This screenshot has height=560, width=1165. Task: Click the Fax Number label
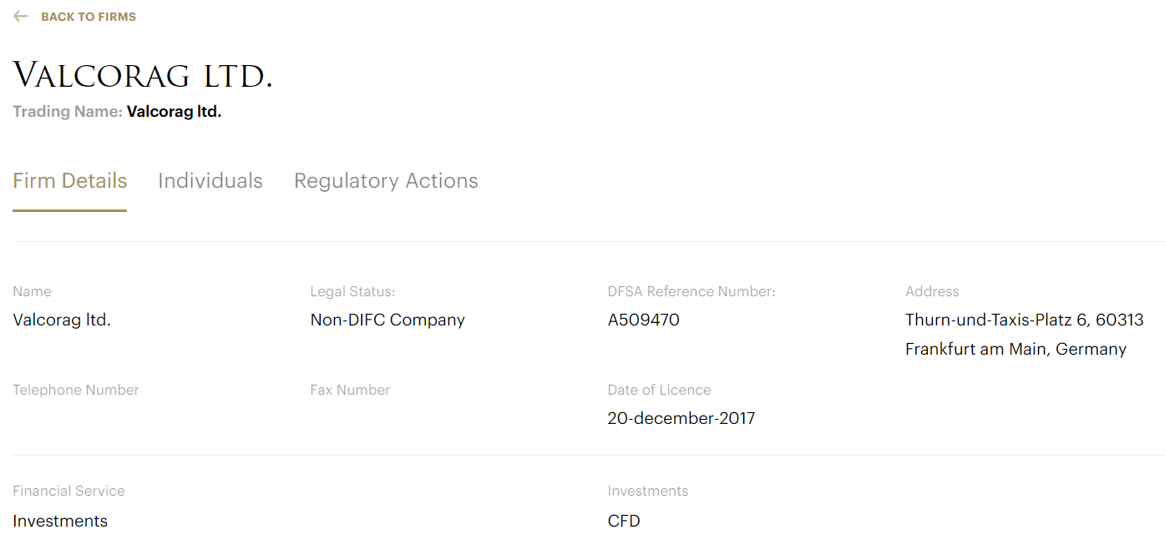[350, 390]
